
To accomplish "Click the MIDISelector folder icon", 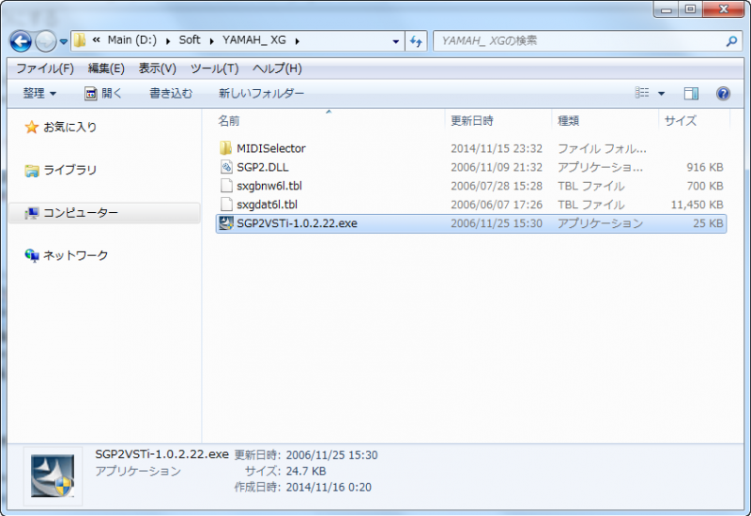I will (x=225, y=148).
